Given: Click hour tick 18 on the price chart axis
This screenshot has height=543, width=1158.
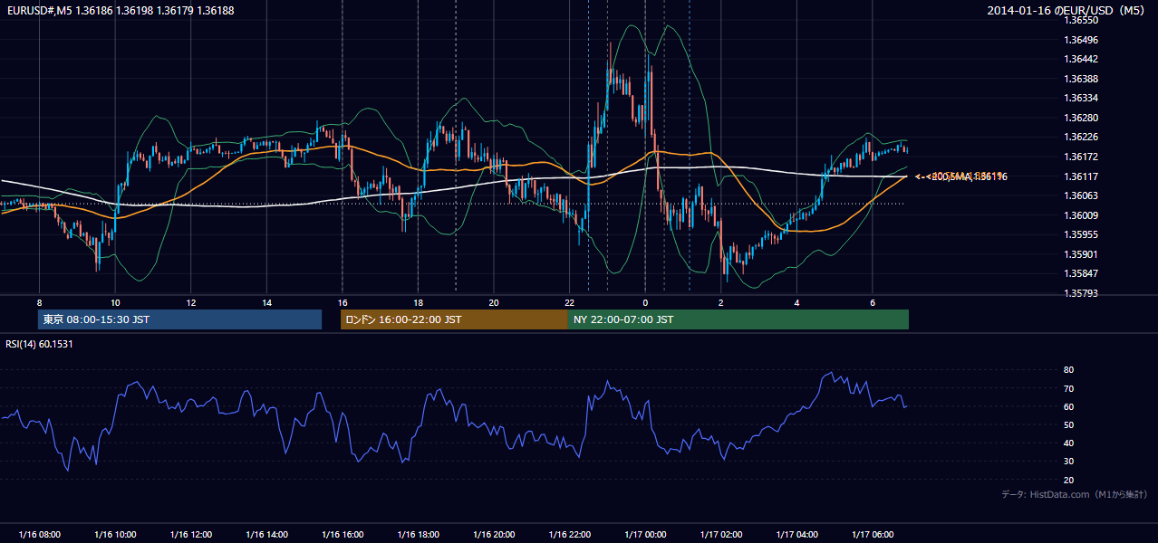Looking at the screenshot, I should tap(418, 302).
